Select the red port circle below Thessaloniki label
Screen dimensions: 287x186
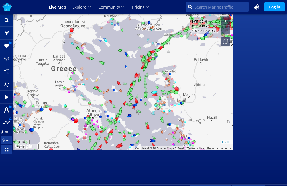point(72,30)
